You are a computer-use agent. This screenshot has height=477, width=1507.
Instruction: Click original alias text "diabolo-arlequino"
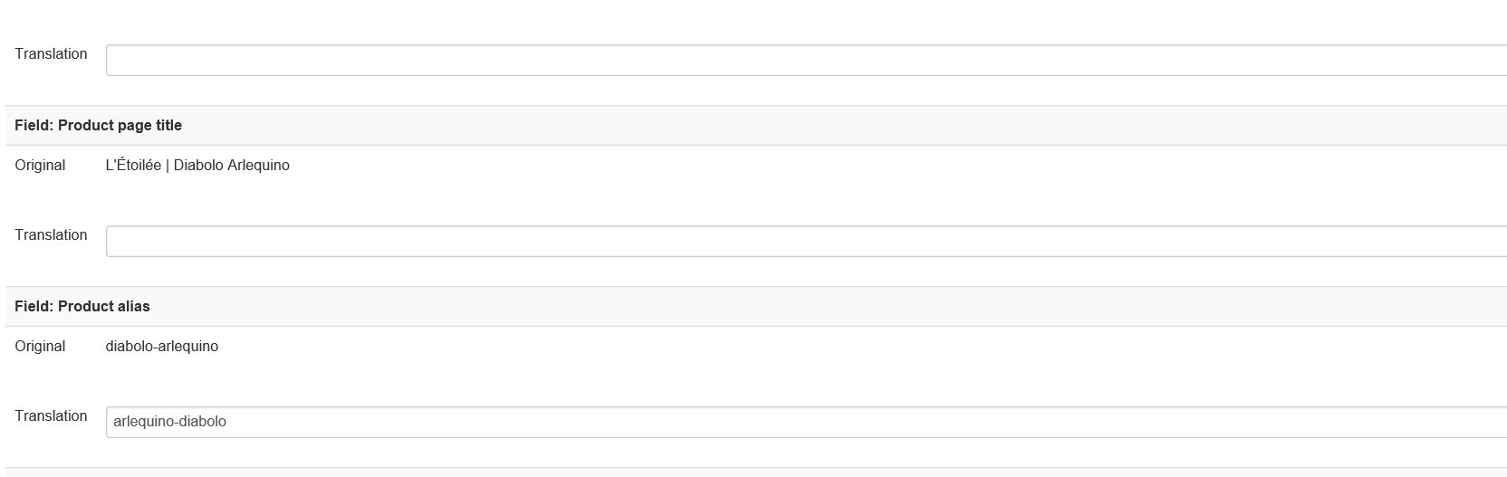161,347
